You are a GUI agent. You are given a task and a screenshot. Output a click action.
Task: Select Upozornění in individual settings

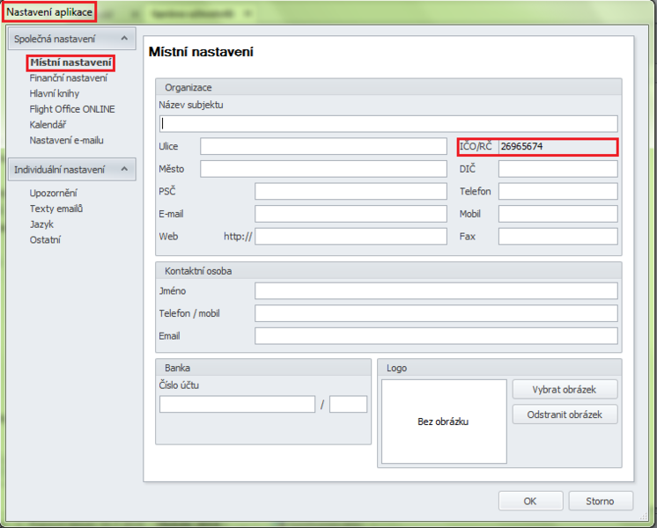pyautogui.click(x=53, y=193)
